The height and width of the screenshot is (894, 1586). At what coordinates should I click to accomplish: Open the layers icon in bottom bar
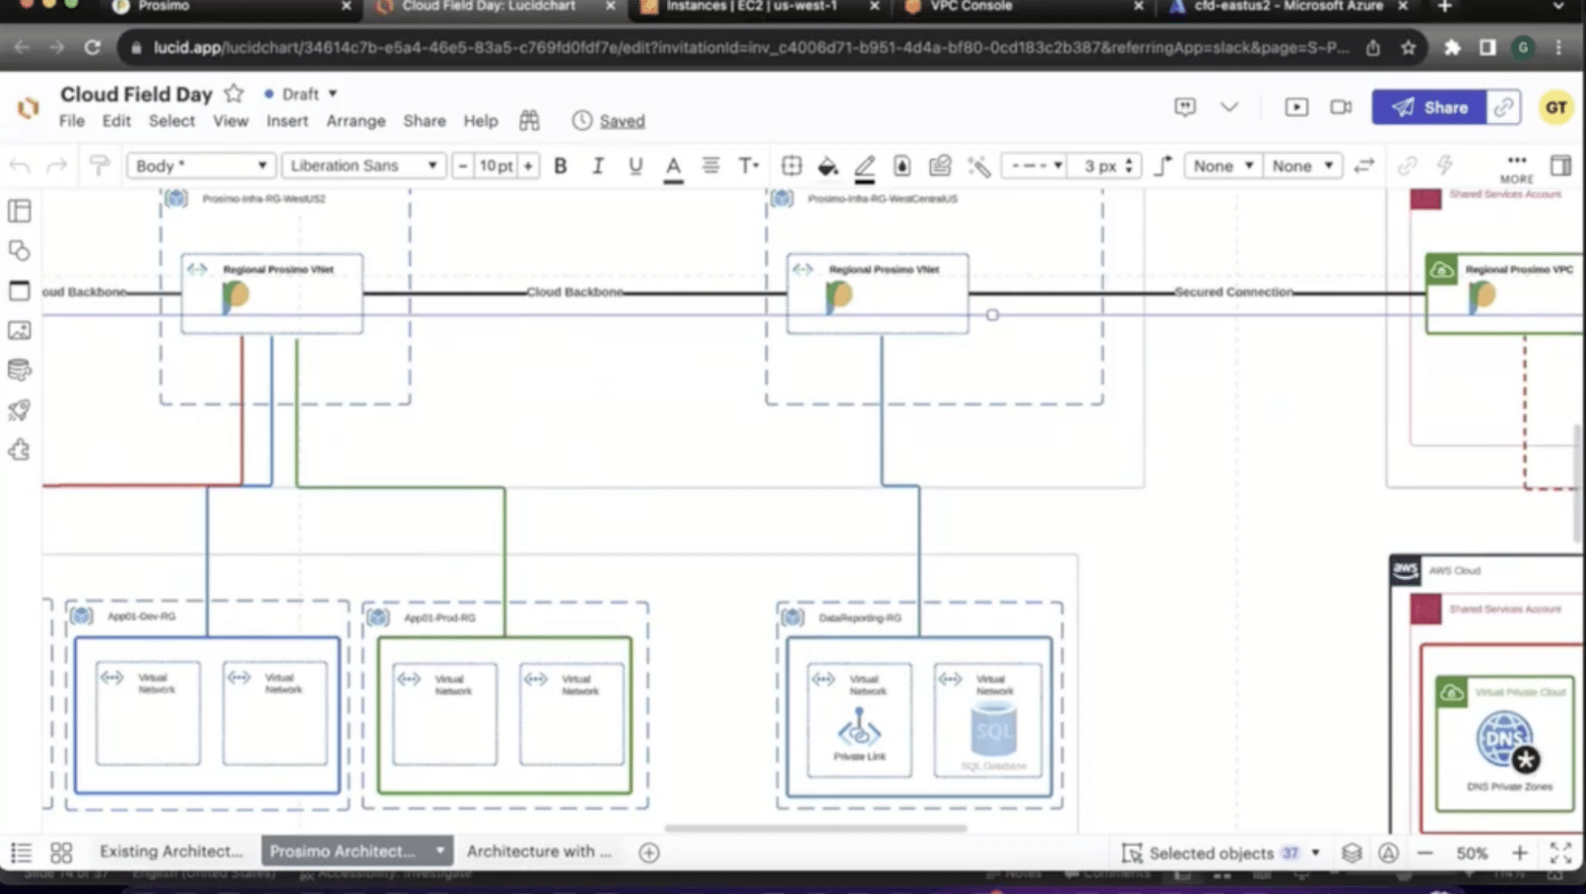tap(1352, 853)
